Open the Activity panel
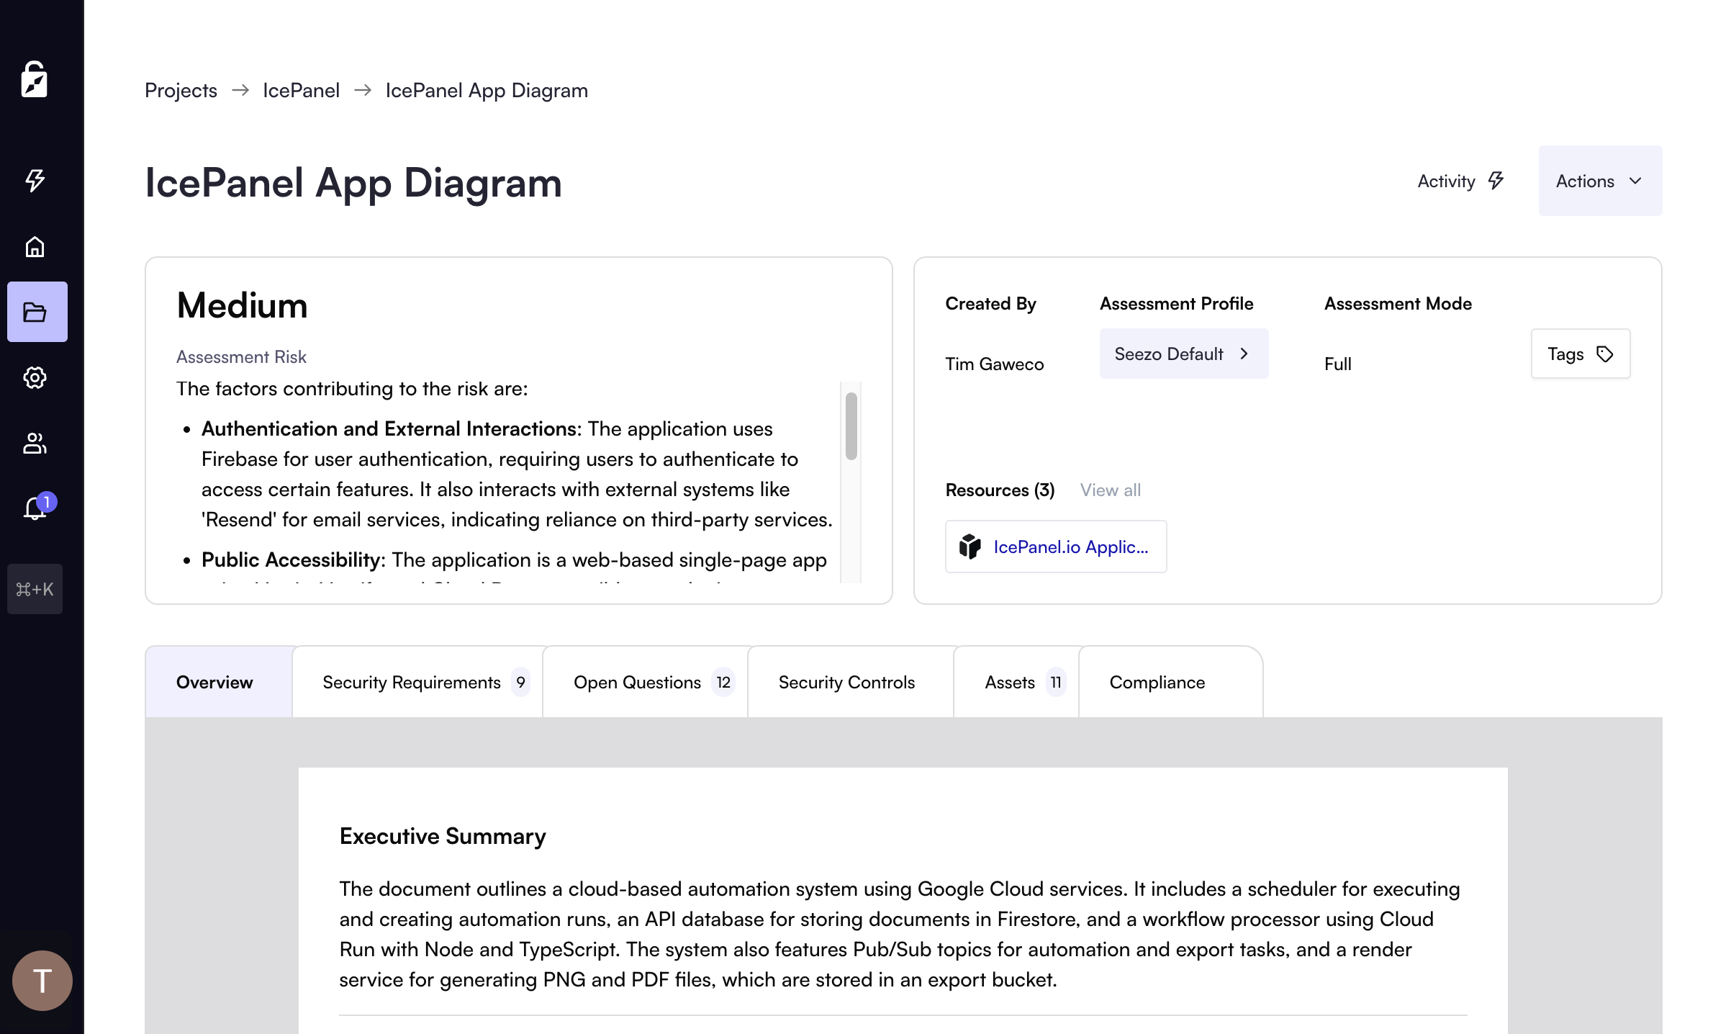 point(1460,181)
